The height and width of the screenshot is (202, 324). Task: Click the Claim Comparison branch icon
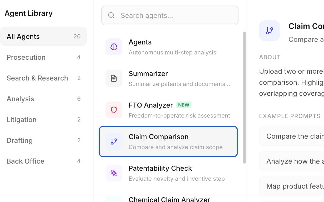pyautogui.click(x=114, y=142)
